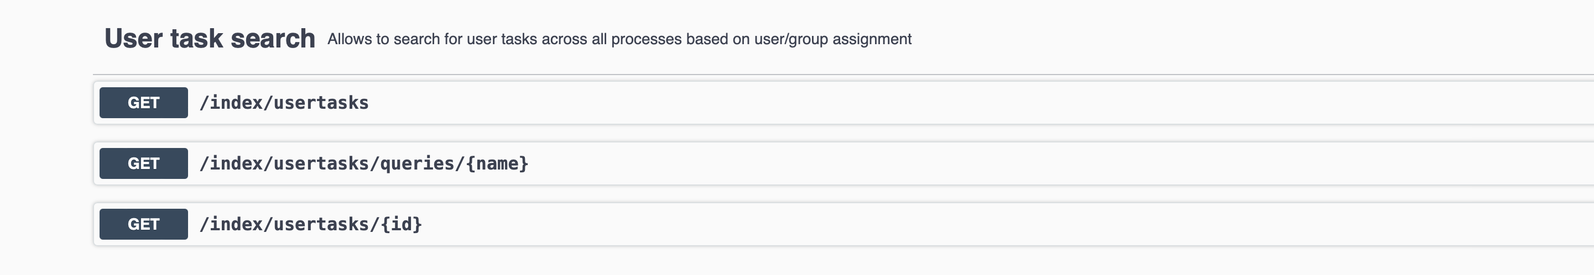
Task: Select the /index/usertasks path text
Action: [x=284, y=103]
